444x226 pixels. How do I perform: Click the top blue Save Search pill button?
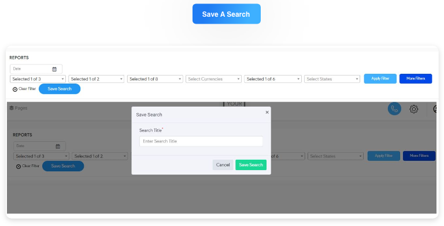(x=60, y=89)
